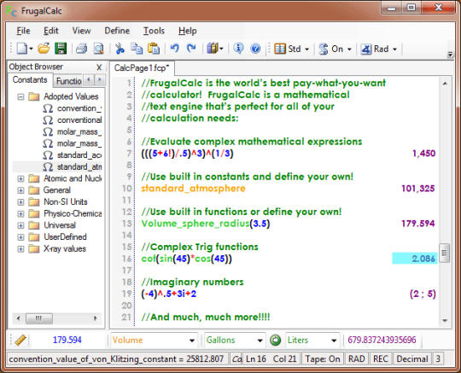Open Print Preview from the toolbar
Image resolution: width=461 pixels, height=373 pixels.
point(98,49)
